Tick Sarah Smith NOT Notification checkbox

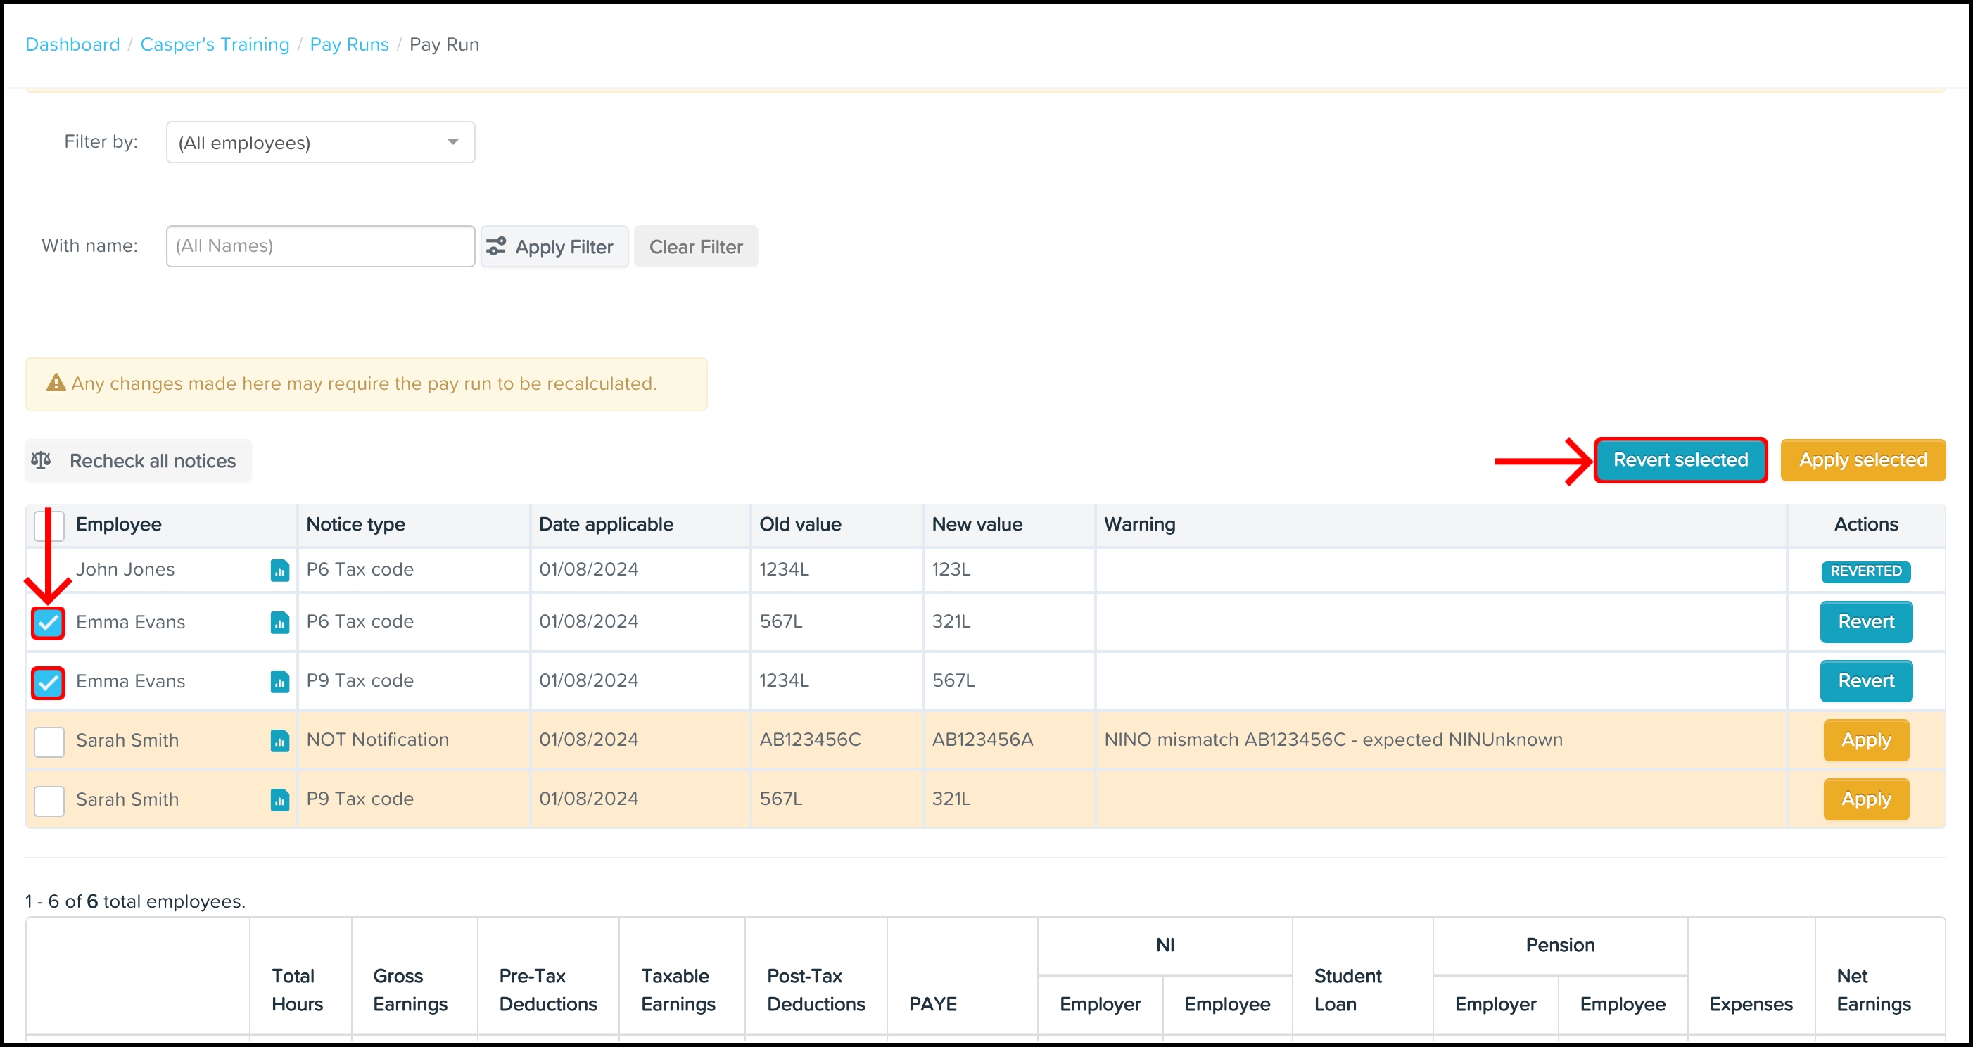49,742
